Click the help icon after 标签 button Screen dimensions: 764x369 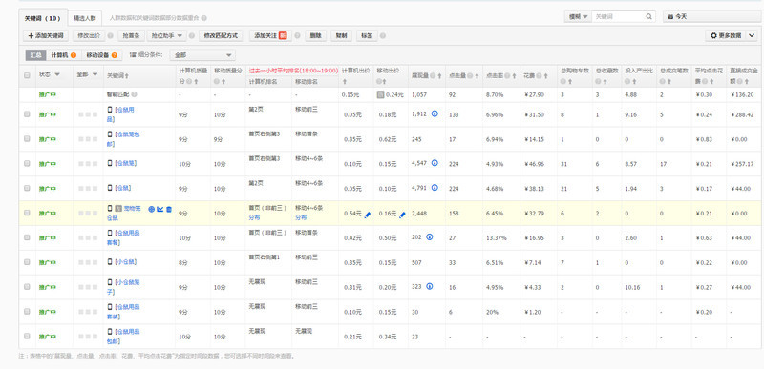click(383, 35)
